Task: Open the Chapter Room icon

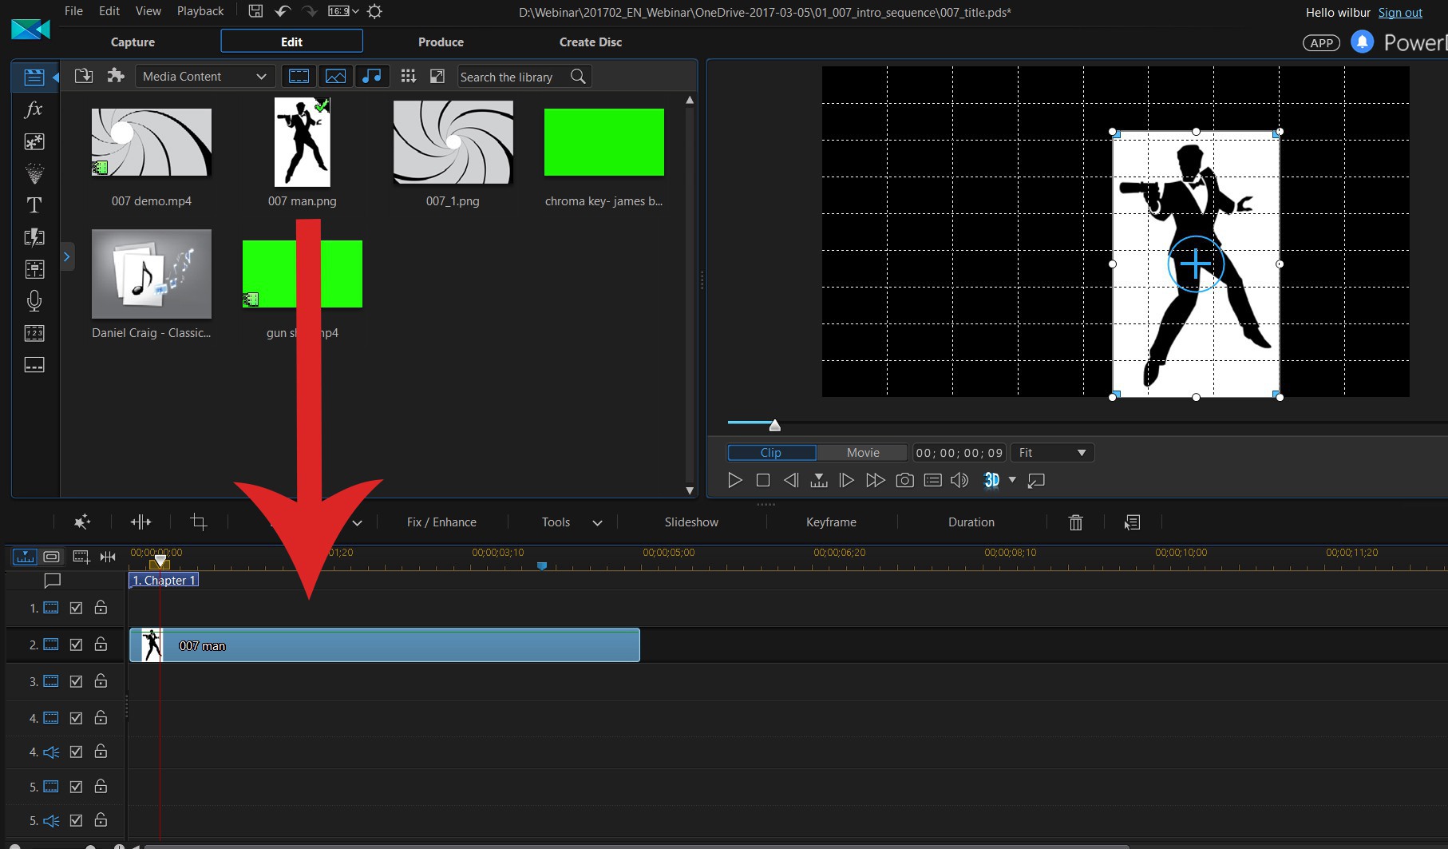Action: [34, 333]
